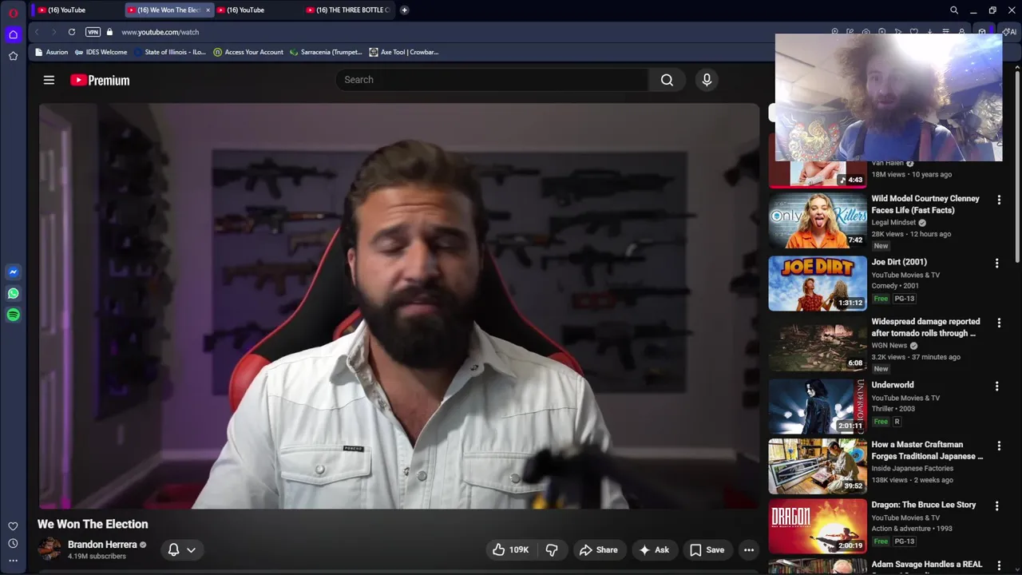Open 'Widespread damage reported after tornado' title

(925, 327)
